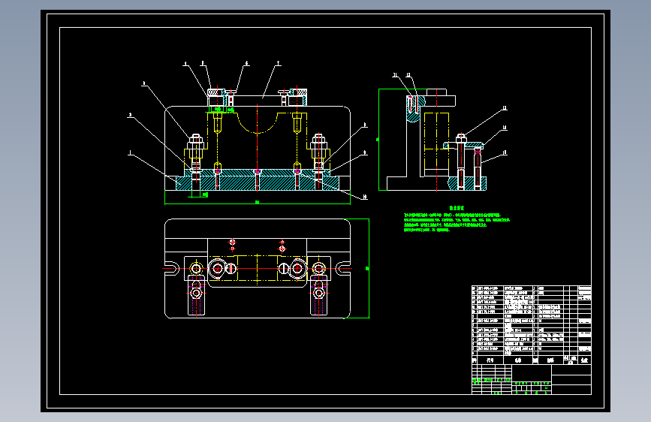Pick the red vertical centerline in front view
Image resolution: width=651 pixels, height=422 pixels.
258,147
